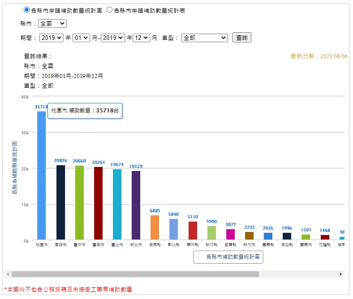Open the start year dropdown showing 2019
The height and width of the screenshot is (299, 353).
pyautogui.click(x=51, y=38)
